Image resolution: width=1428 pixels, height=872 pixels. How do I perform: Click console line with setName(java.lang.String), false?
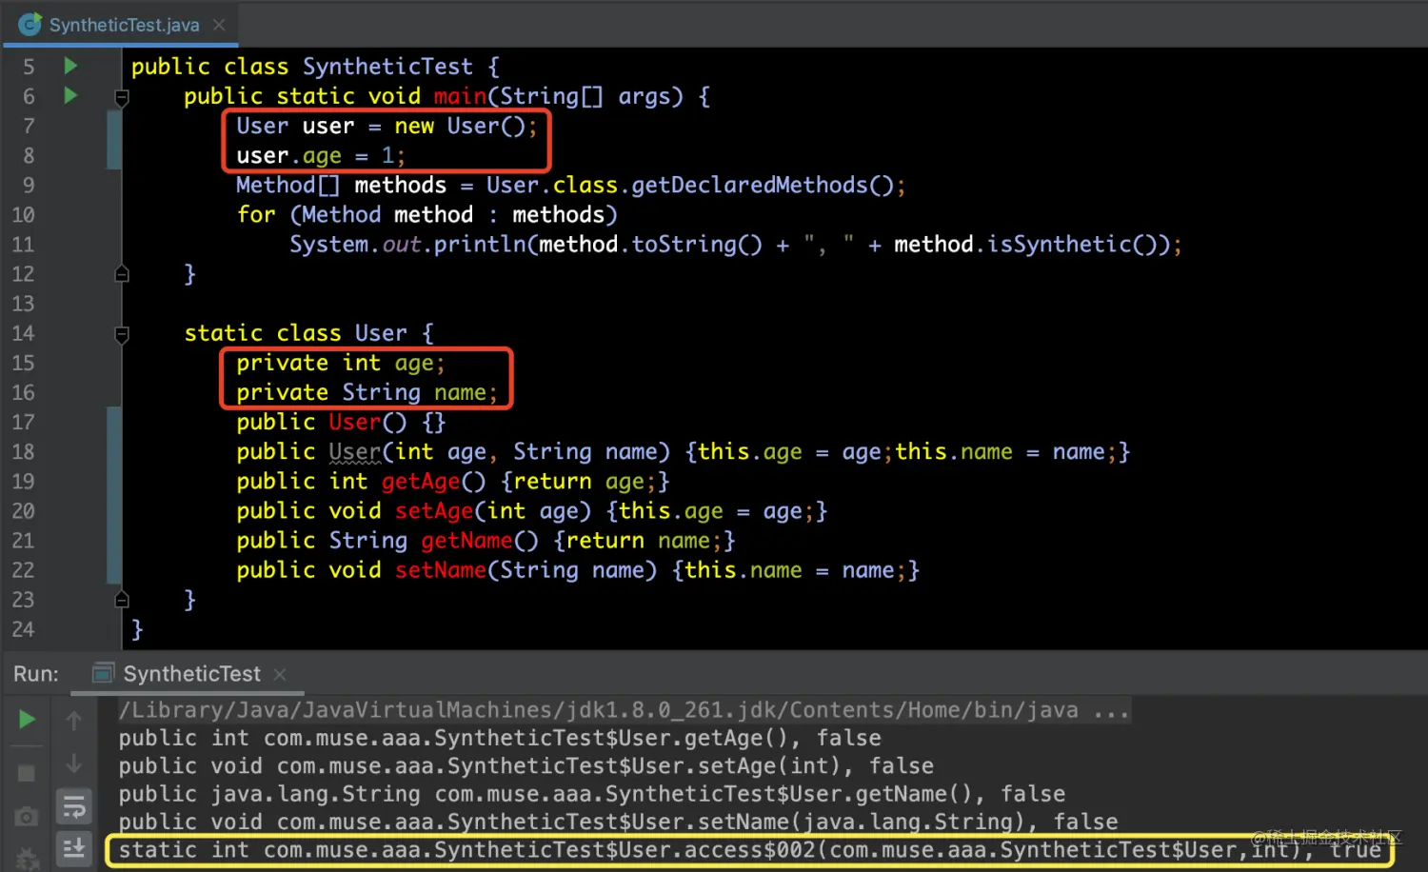click(618, 821)
